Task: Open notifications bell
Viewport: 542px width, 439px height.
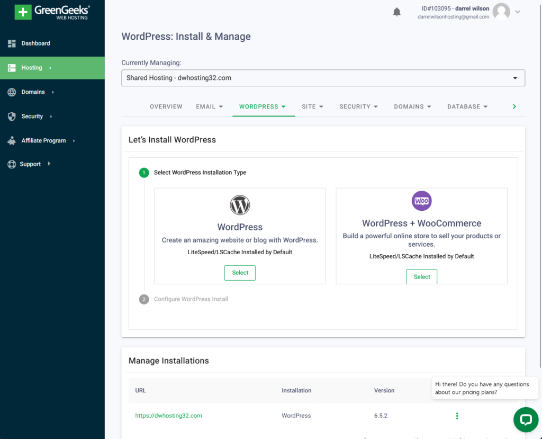Action: (x=397, y=12)
